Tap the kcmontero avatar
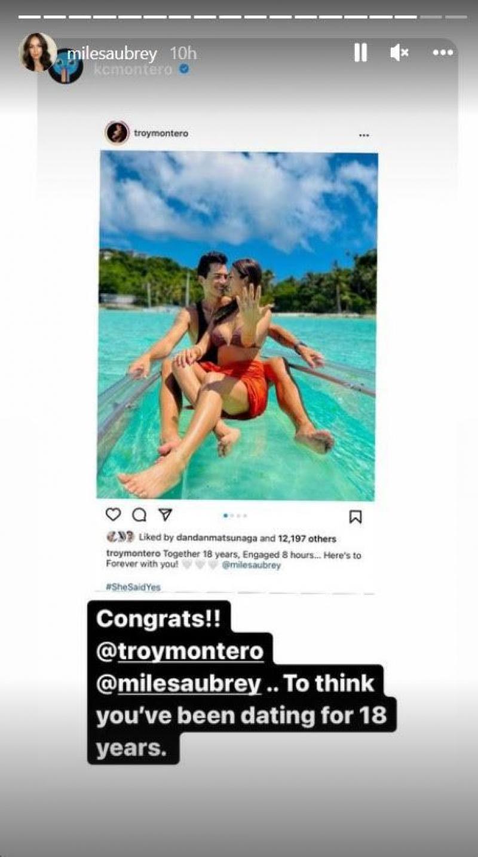The image size is (478, 857). point(66,67)
